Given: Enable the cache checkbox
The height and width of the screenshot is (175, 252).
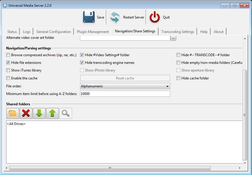Looking at the screenshot, I should click(x=8, y=78).
